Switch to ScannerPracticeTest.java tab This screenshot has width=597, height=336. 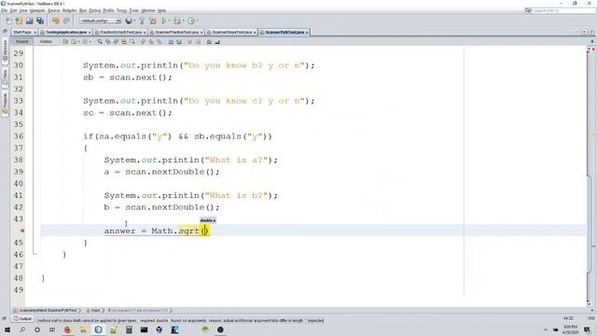pyautogui.click(x=176, y=33)
